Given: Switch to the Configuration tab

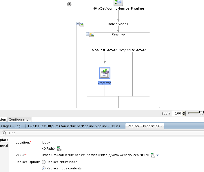Looking at the screenshot, I should 19,119.
